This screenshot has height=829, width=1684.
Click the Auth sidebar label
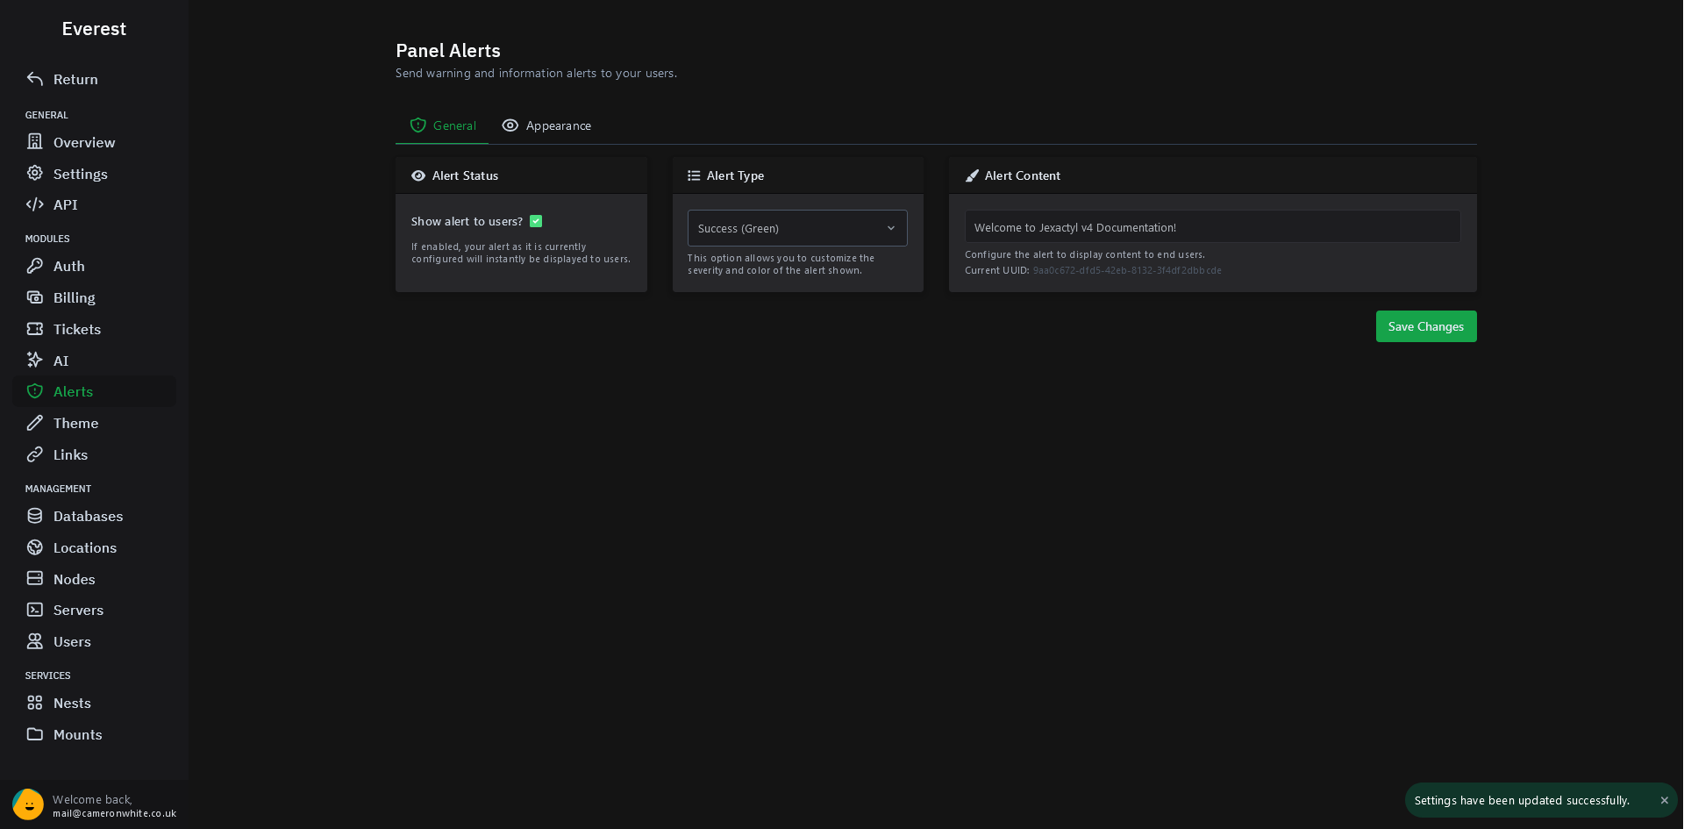point(68,266)
